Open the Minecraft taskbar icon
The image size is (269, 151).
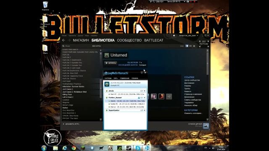[x=83, y=148]
